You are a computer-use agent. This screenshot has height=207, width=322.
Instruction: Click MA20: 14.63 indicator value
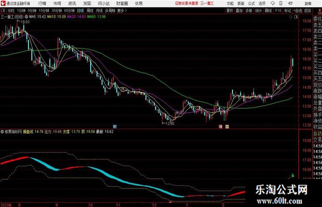tap(76, 17)
